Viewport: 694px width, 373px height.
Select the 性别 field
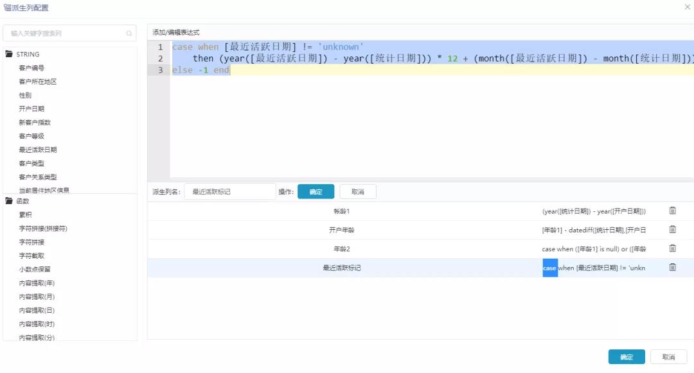point(25,95)
